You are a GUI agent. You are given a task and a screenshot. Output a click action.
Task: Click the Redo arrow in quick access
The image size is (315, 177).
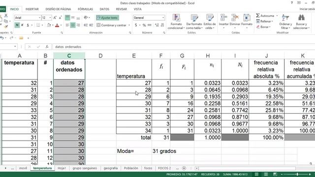click(11, 38)
